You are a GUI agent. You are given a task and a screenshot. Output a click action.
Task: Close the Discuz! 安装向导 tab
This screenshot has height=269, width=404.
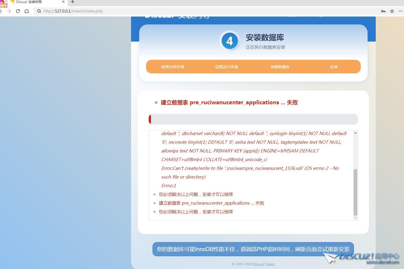[63, 2]
